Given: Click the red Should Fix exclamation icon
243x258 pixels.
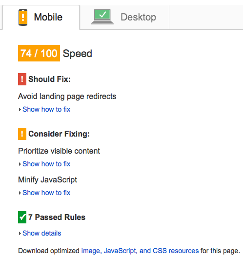Looking at the screenshot, I should 22,79.
